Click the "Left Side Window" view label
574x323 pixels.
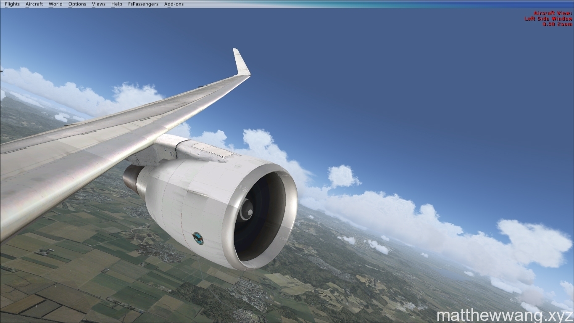click(x=548, y=19)
